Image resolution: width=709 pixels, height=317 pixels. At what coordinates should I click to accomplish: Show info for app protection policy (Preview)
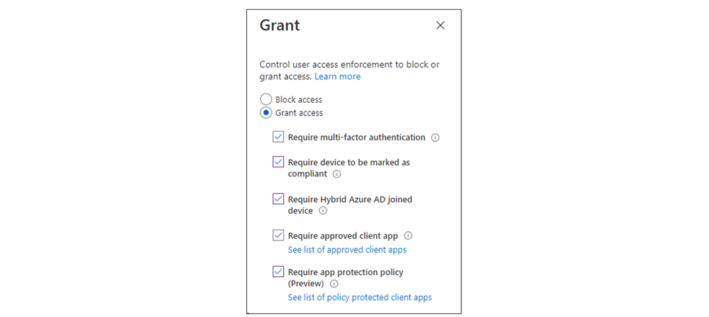coord(334,284)
